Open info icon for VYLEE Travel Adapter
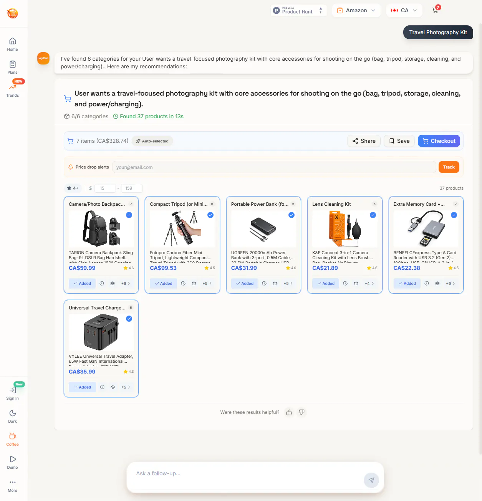 coord(102,387)
